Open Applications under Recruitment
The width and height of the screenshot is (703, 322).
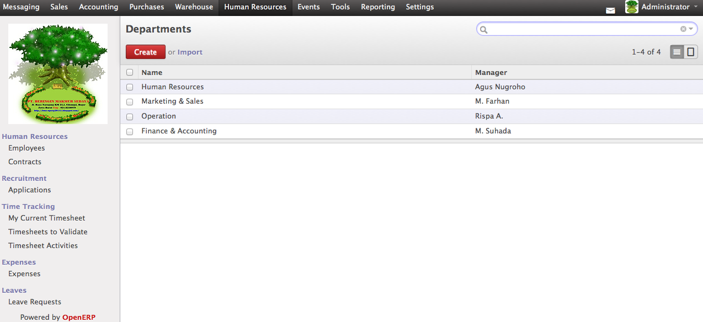coord(30,190)
